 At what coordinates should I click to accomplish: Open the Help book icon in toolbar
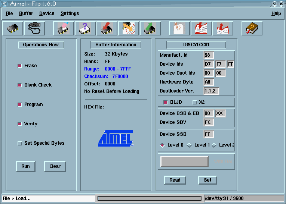(x=252, y=28)
